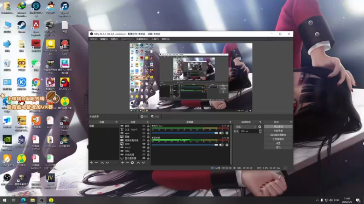364x204 pixels.
Task: Move the selected source up
Action: coord(138,163)
